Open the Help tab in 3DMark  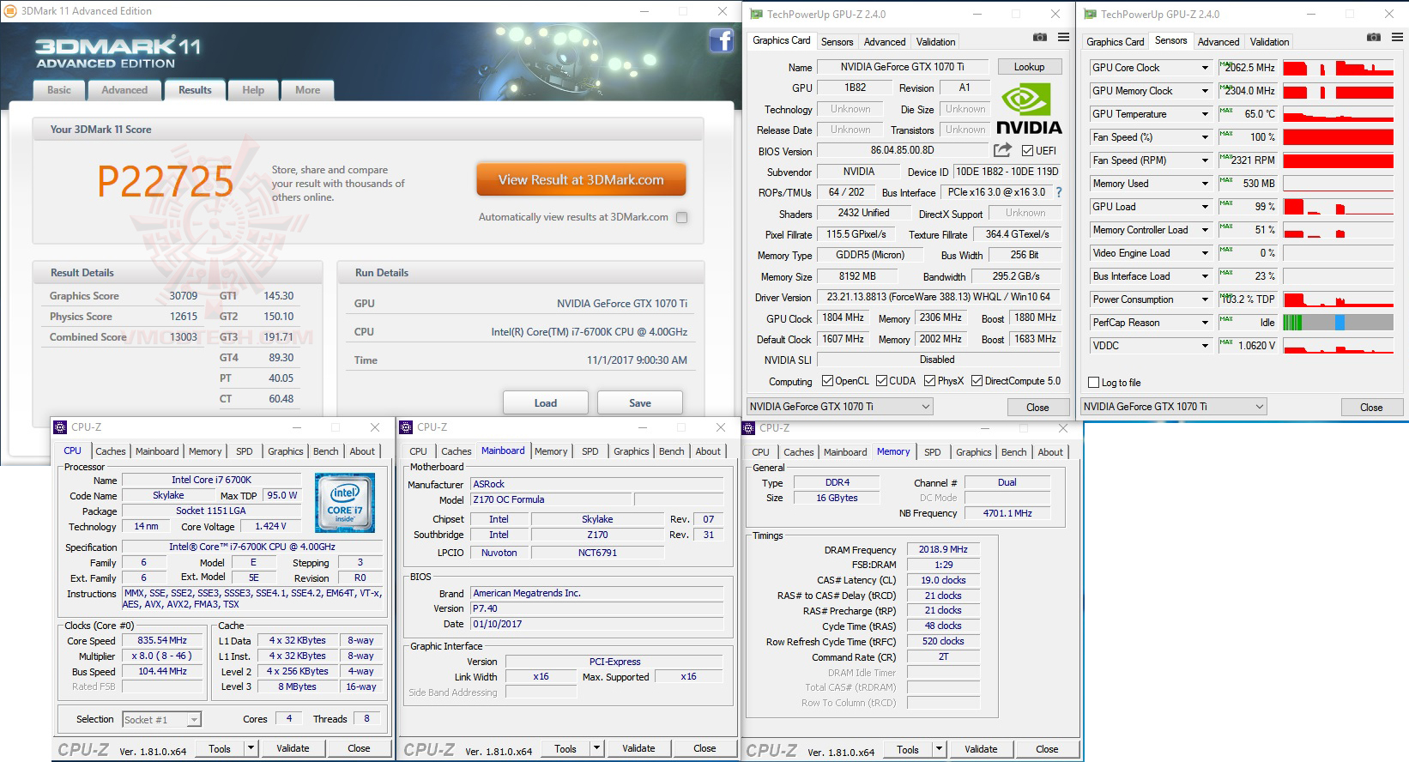253,90
